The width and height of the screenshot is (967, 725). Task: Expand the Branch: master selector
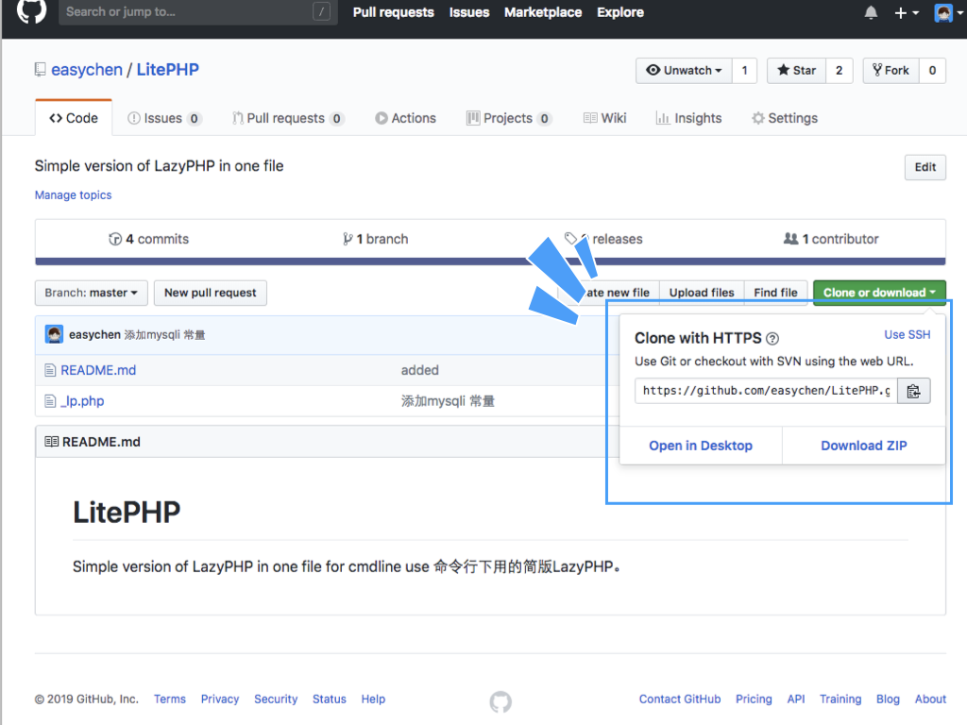(x=92, y=293)
